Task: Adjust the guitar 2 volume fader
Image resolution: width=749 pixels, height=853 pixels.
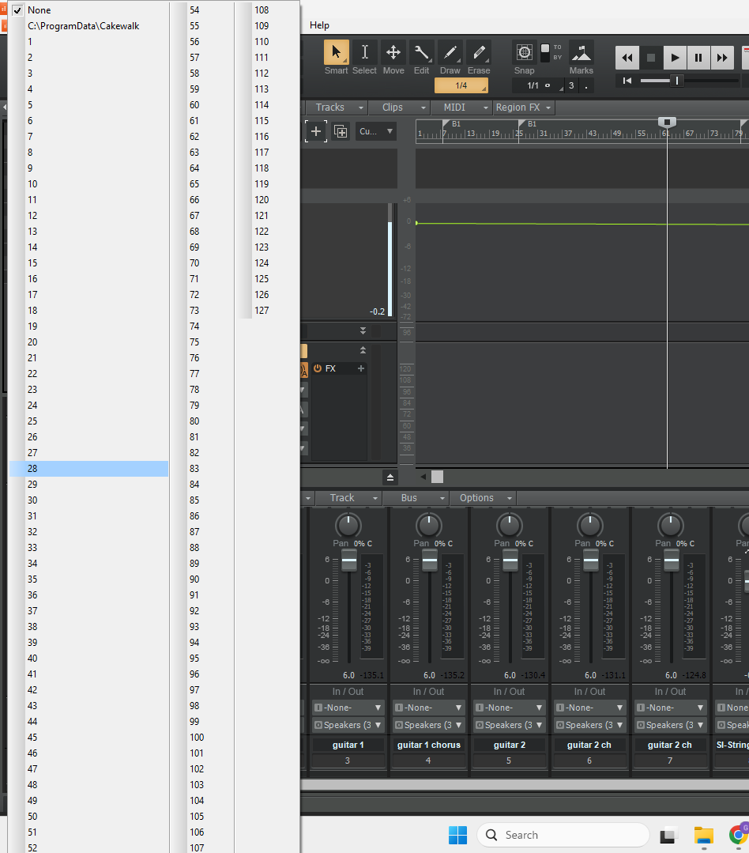Action: [x=510, y=560]
